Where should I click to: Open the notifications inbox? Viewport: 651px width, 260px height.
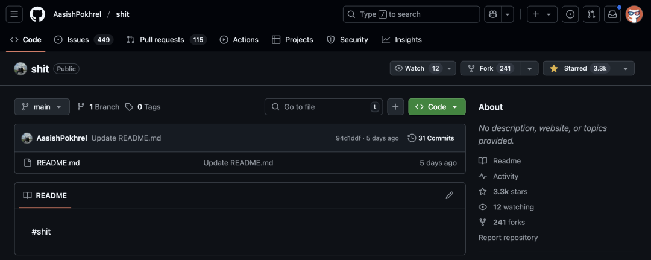pyautogui.click(x=612, y=14)
